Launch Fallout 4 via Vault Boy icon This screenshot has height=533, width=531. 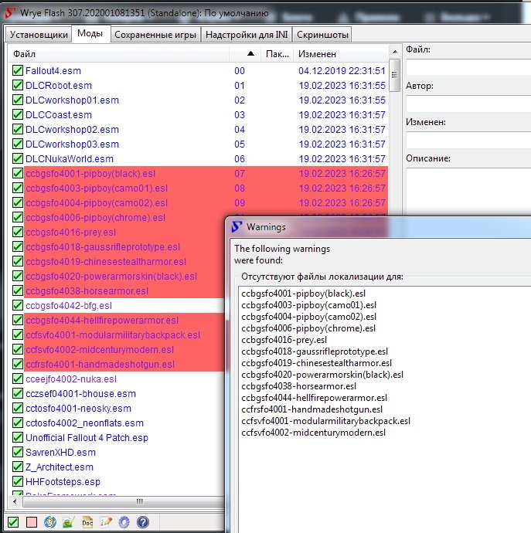[50, 522]
